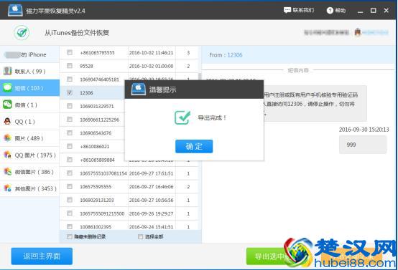
Task: Click date 2016-09-26 19:29:27
Action: click(151, 213)
